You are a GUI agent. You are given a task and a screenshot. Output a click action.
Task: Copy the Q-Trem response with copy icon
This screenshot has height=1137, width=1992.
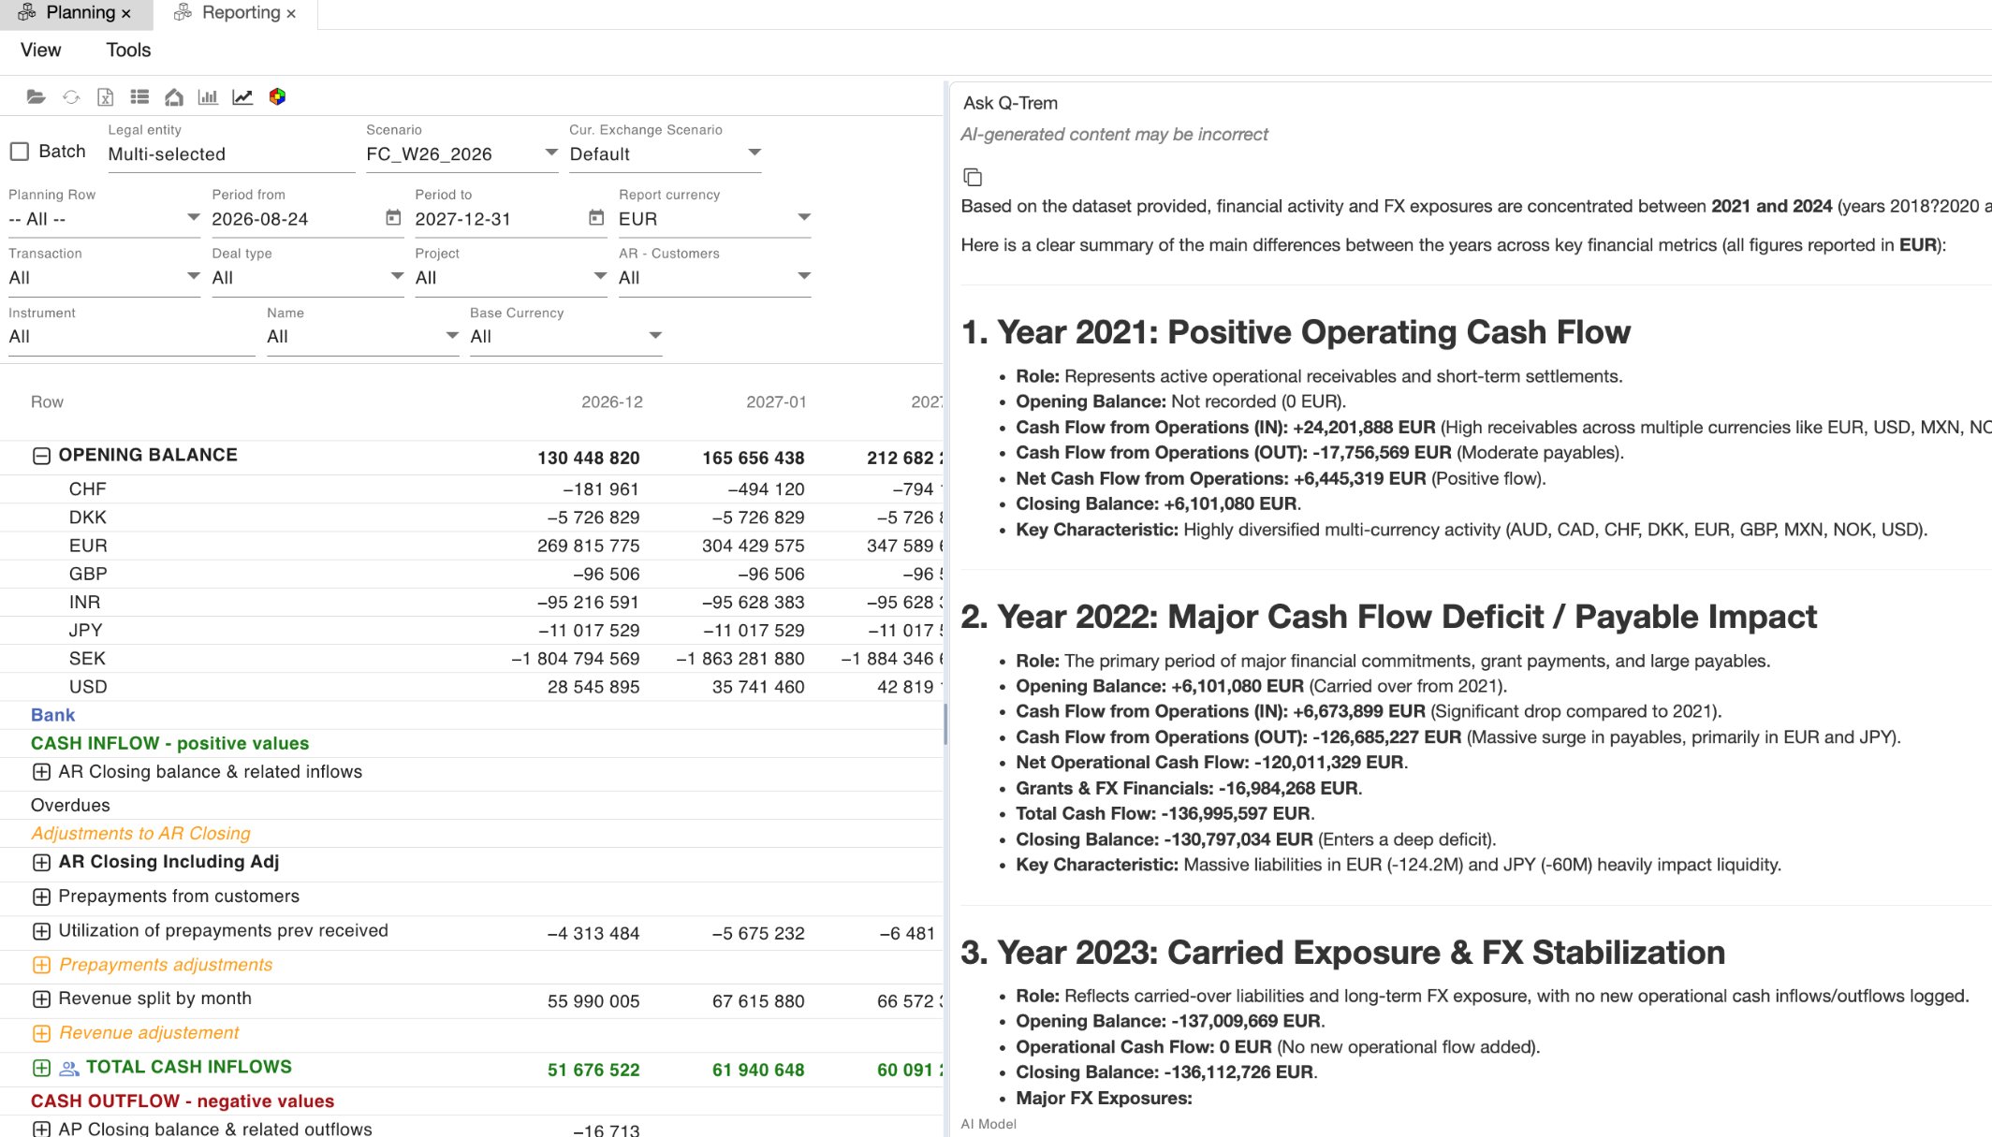(973, 177)
